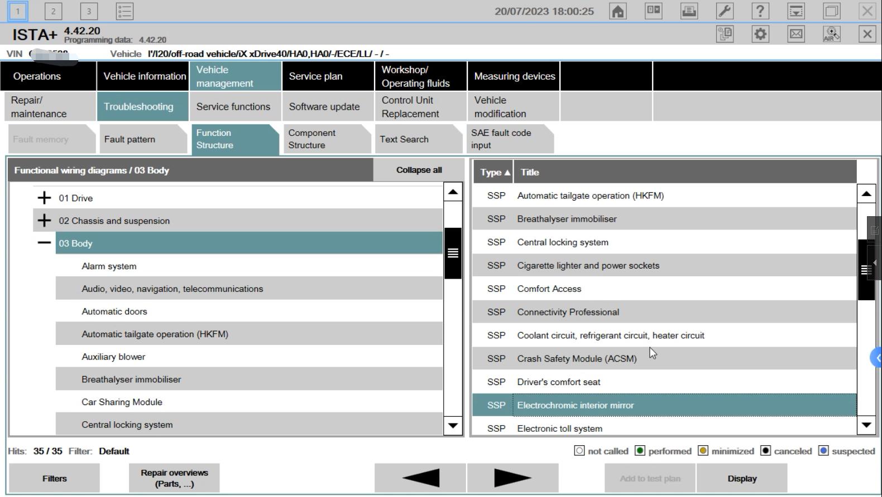This screenshot has width=882, height=497.
Task: Open the document copy icon beside gear
Action: [x=725, y=34]
